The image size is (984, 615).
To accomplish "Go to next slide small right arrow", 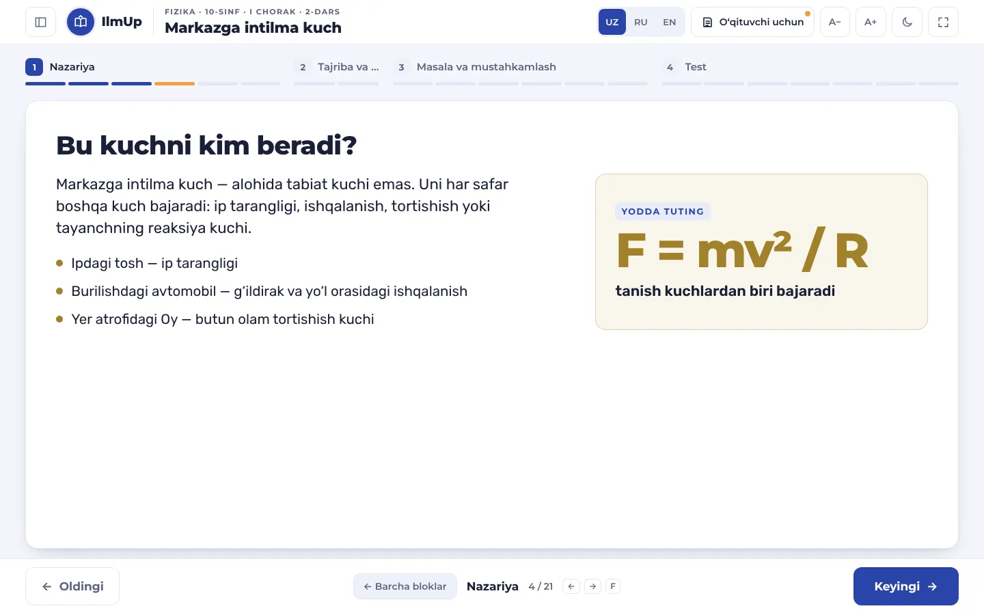I will tap(592, 586).
